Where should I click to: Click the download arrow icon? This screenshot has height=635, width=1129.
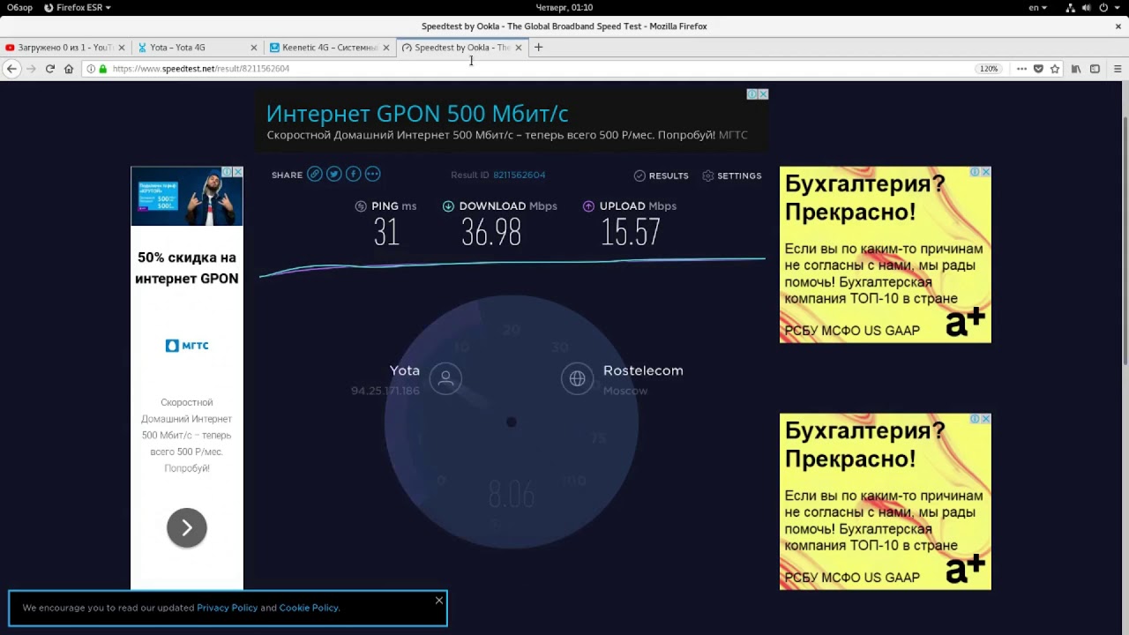coord(448,206)
